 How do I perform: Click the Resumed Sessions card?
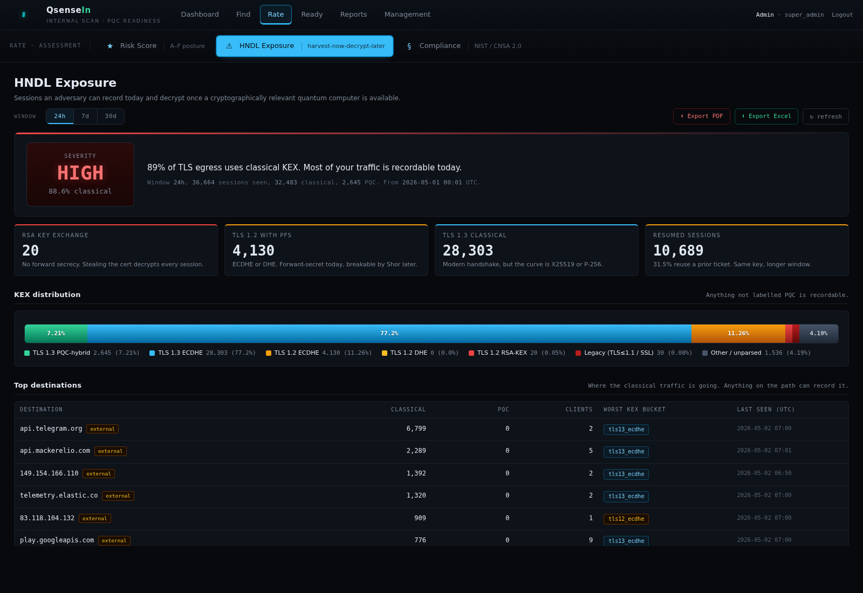pos(747,250)
